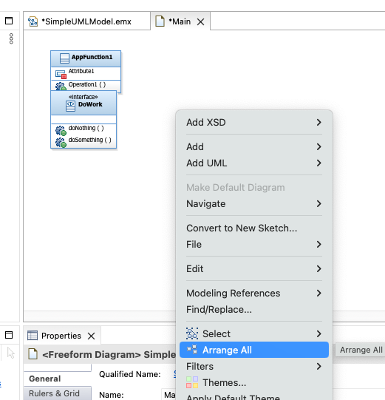
Task: Select the doNothing operation icon
Action: pyautogui.click(x=61, y=130)
